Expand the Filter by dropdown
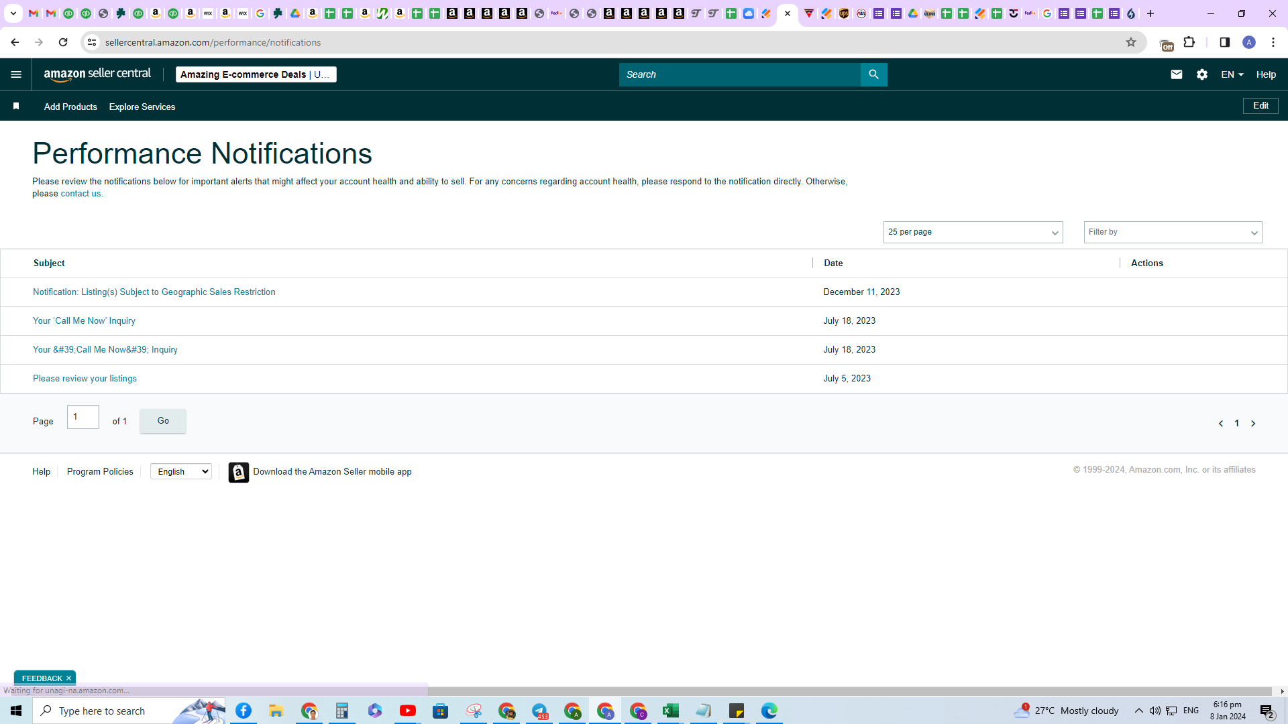1288x724 pixels. pyautogui.click(x=1173, y=232)
